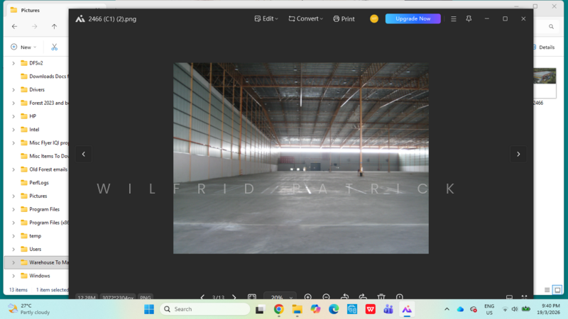Image resolution: width=568 pixels, height=319 pixels.
Task: Delete the current image with trash icon
Action: point(381,298)
